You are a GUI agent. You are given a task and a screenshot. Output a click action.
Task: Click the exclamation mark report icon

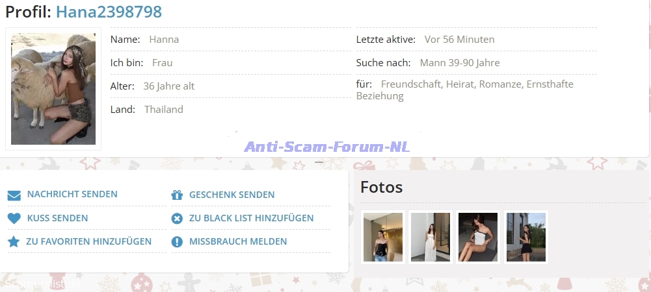click(177, 242)
